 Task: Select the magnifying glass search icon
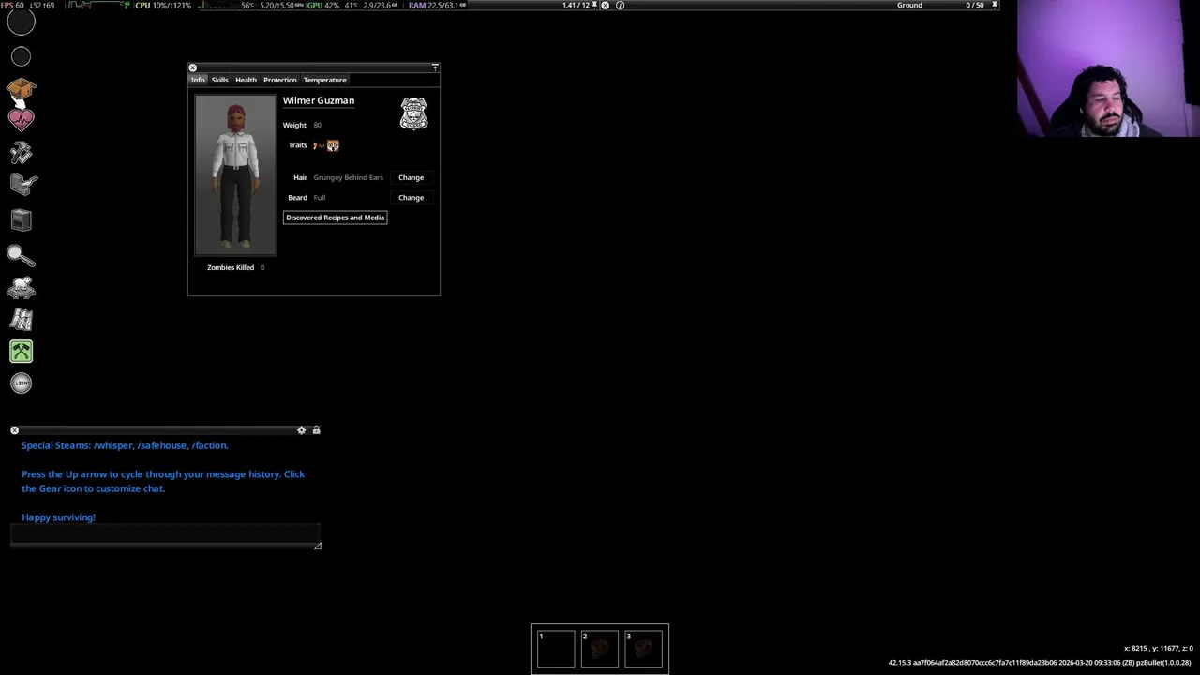click(x=21, y=255)
